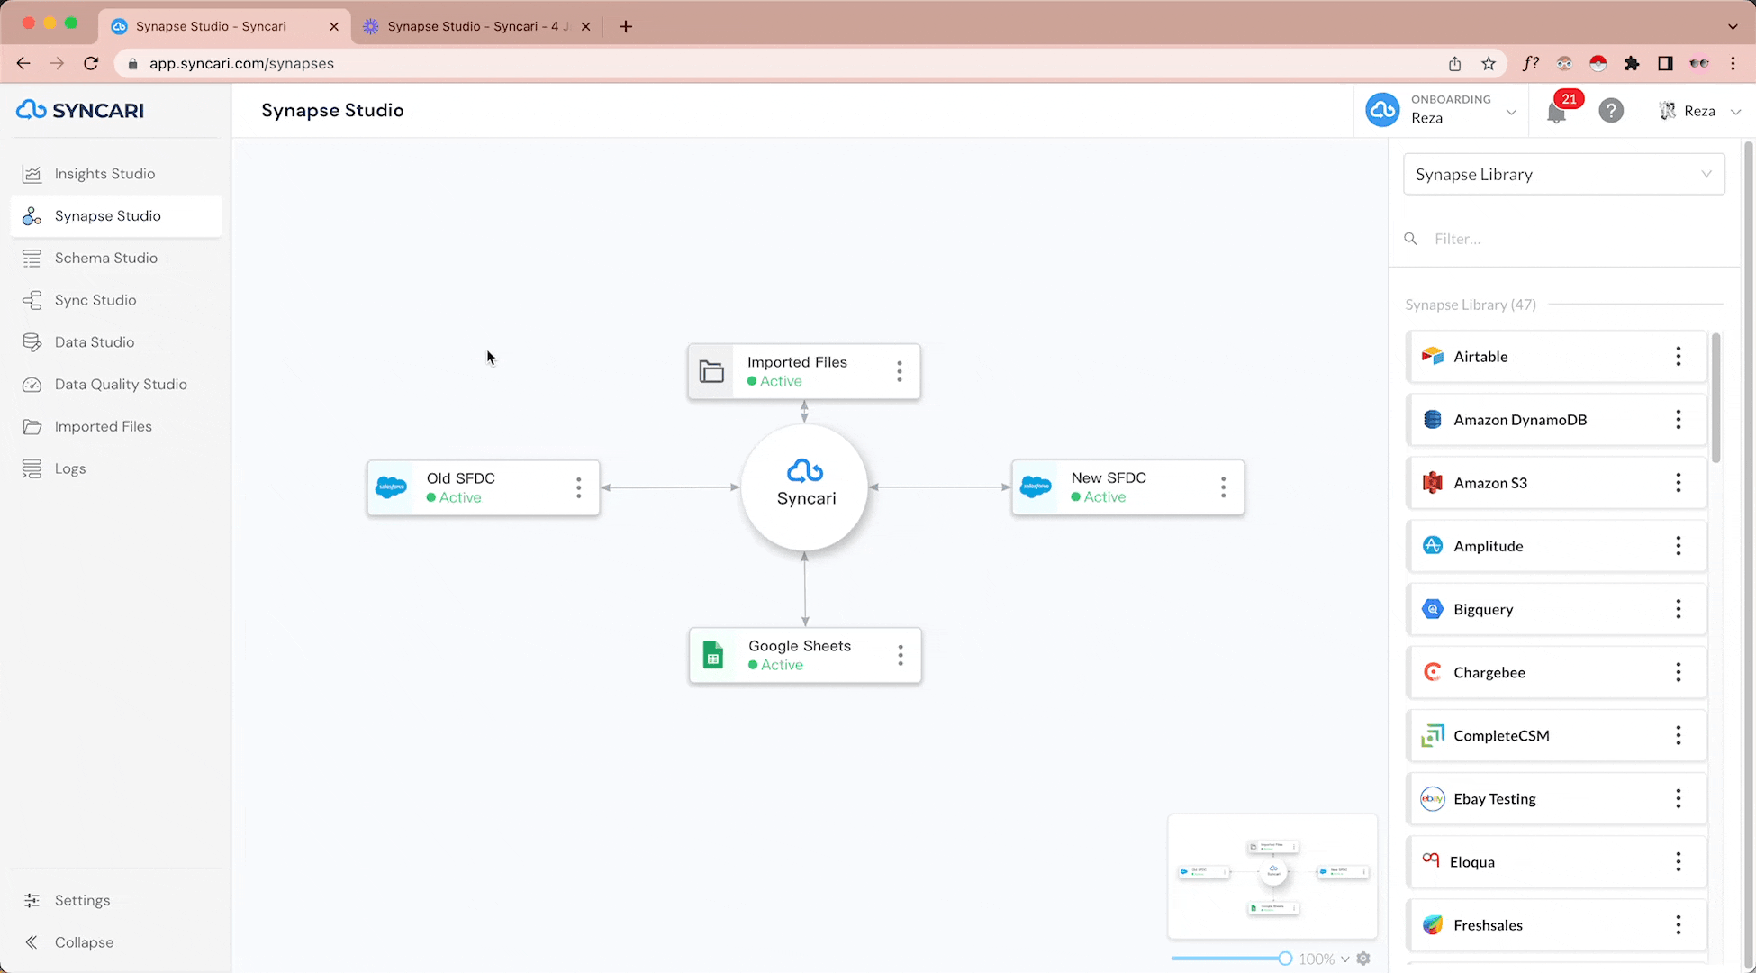
Task: Open Amazon DynamoDB options menu
Action: pyautogui.click(x=1678, y=419)
